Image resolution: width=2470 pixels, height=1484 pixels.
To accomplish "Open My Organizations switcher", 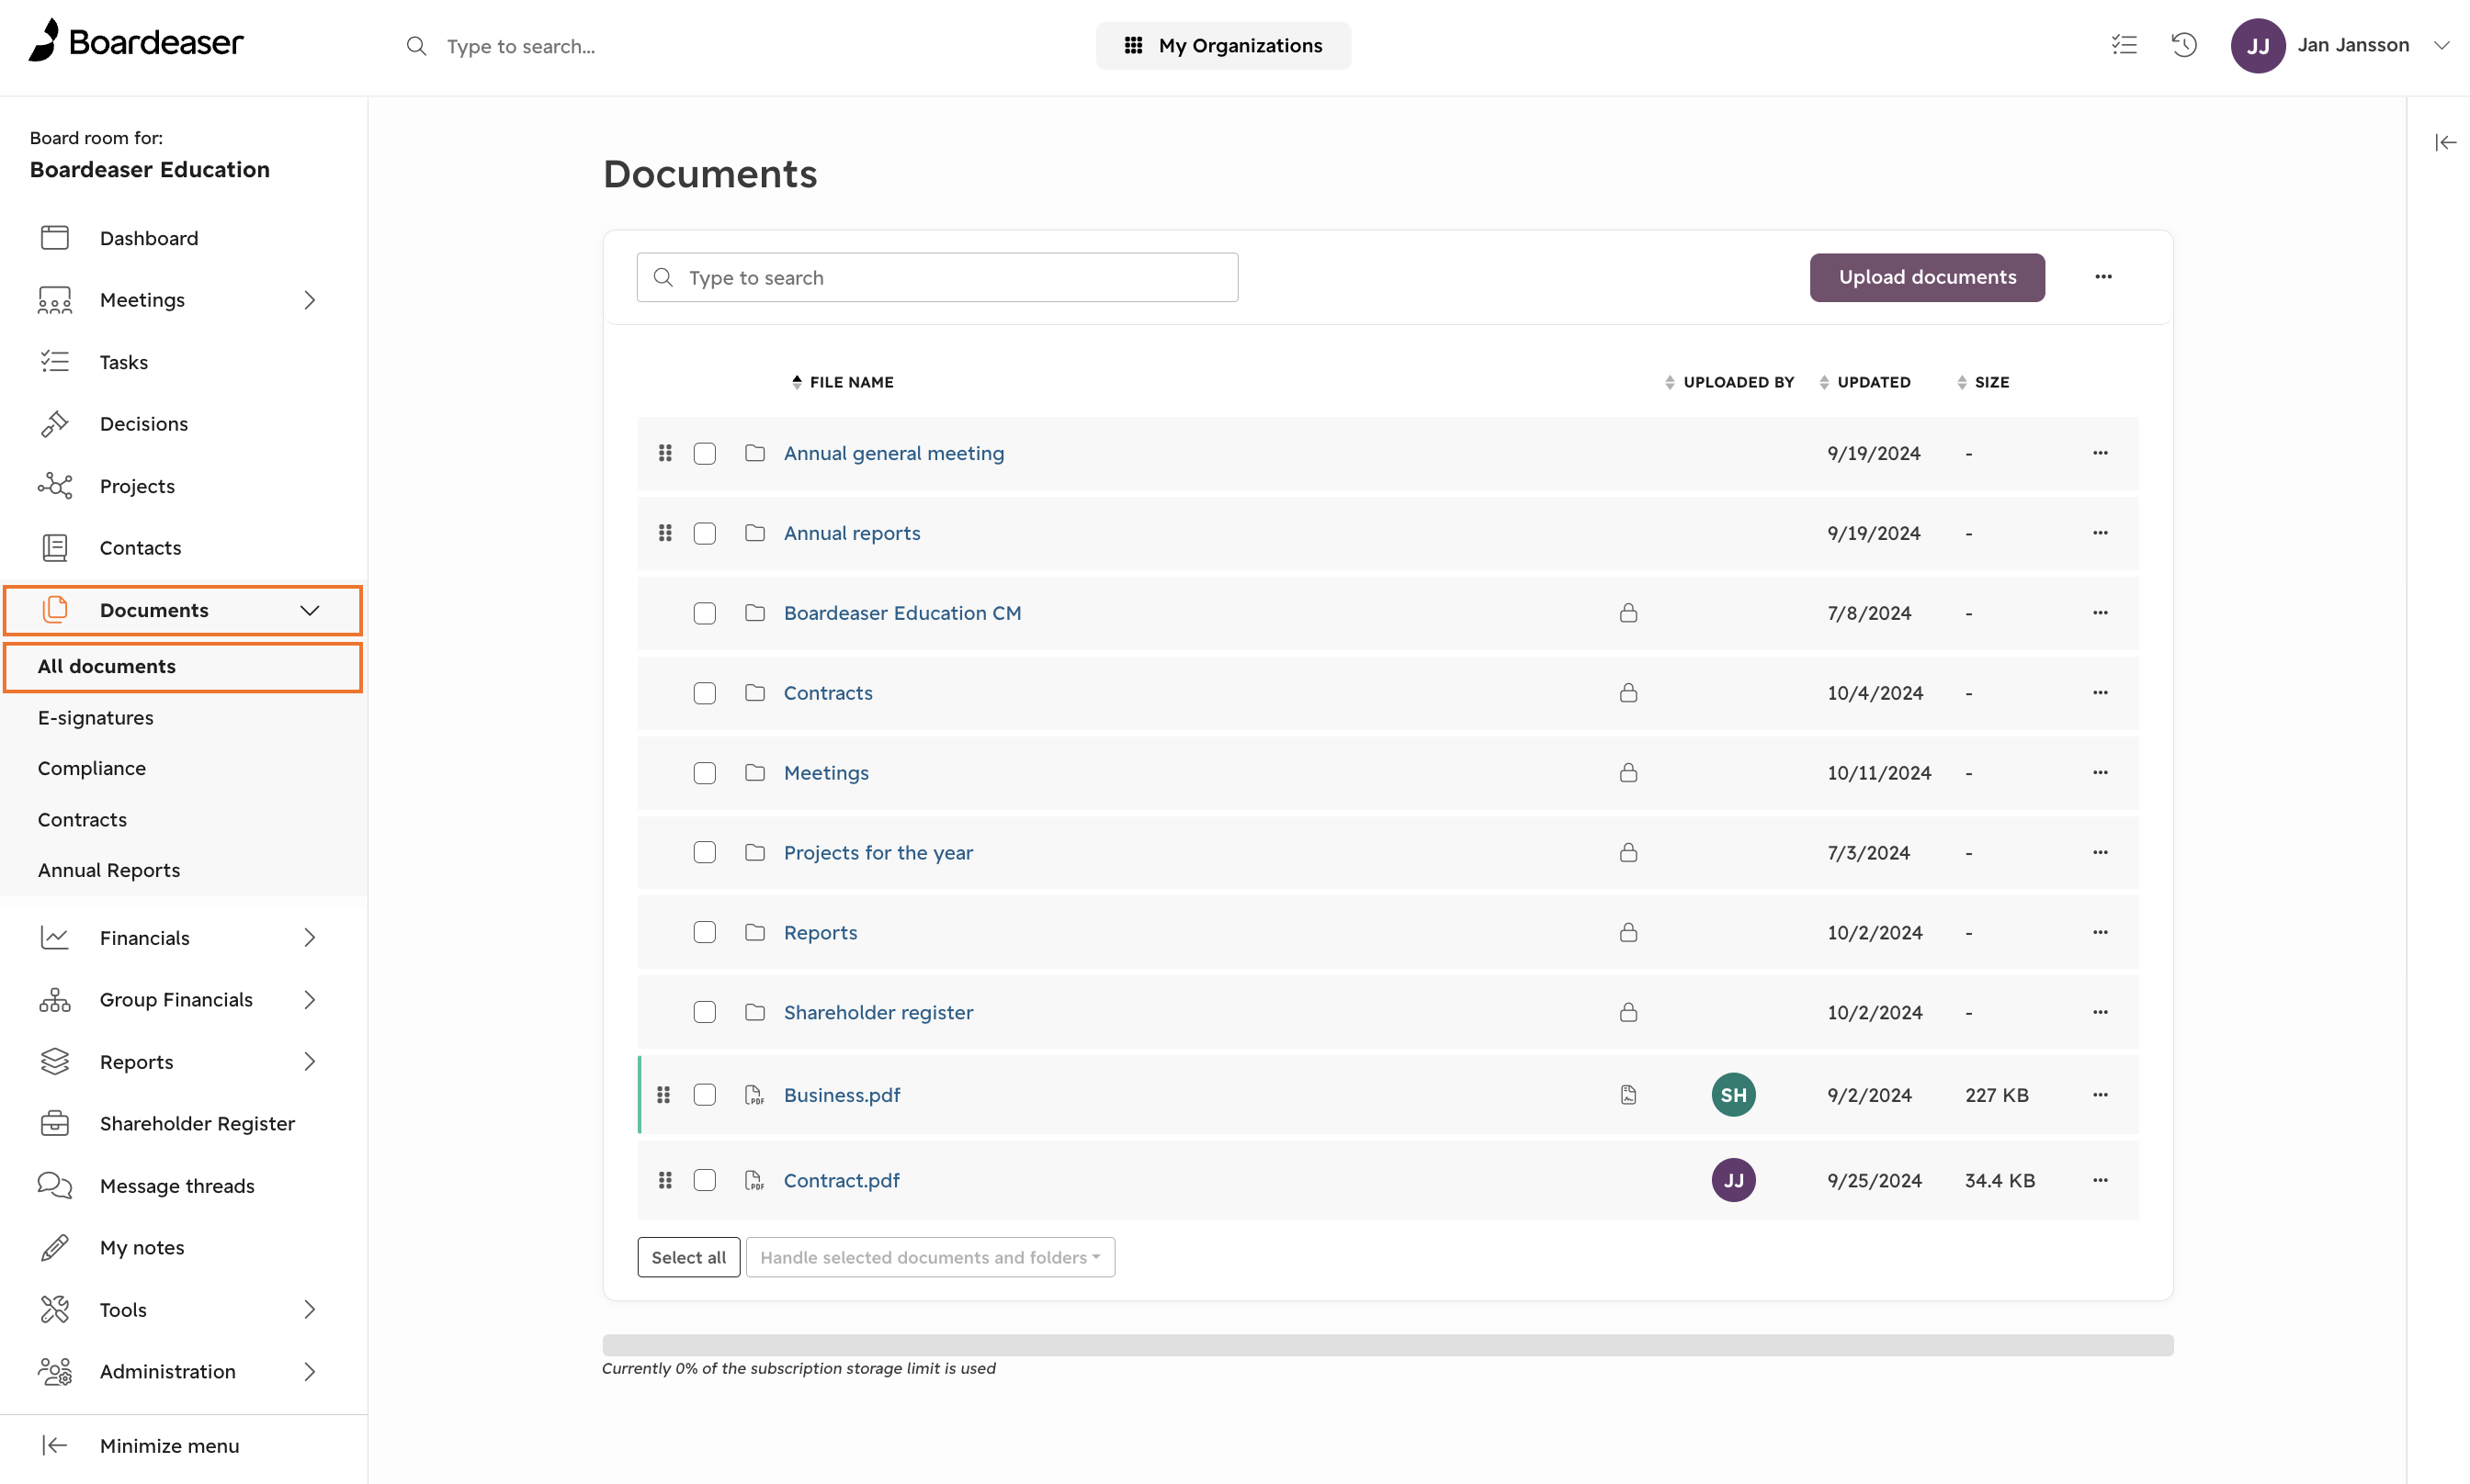I will (1222, 45).
